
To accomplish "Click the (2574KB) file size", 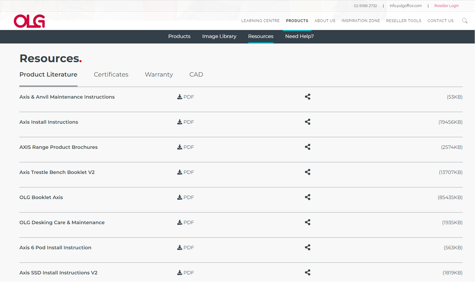I will (452, 147).
